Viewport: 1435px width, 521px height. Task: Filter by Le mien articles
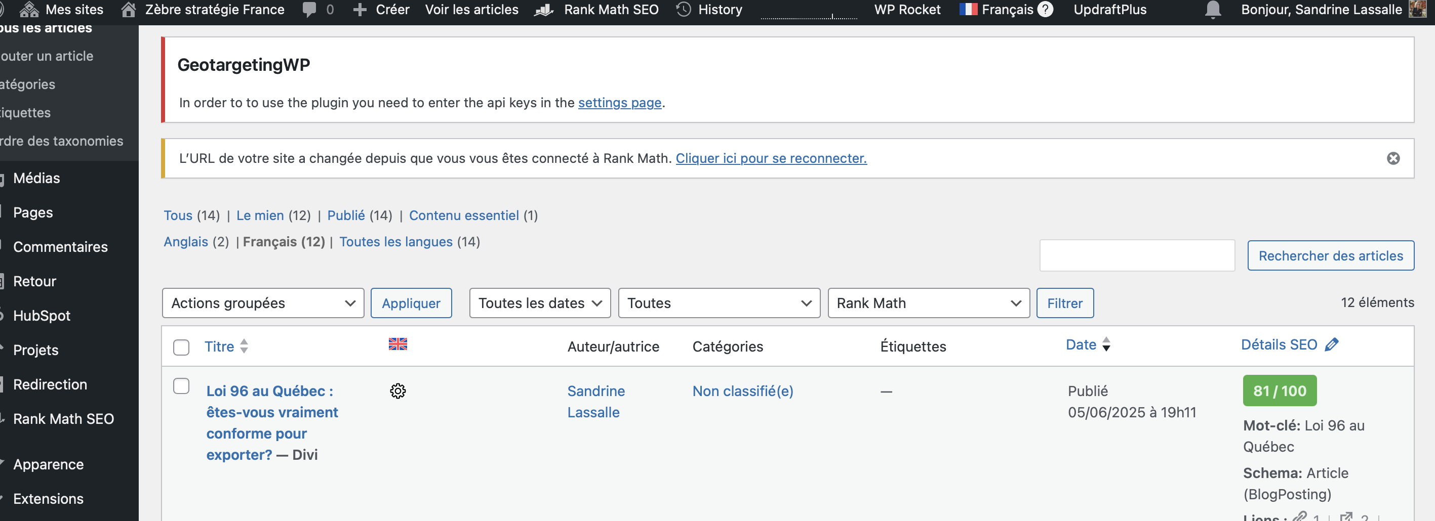260,215
